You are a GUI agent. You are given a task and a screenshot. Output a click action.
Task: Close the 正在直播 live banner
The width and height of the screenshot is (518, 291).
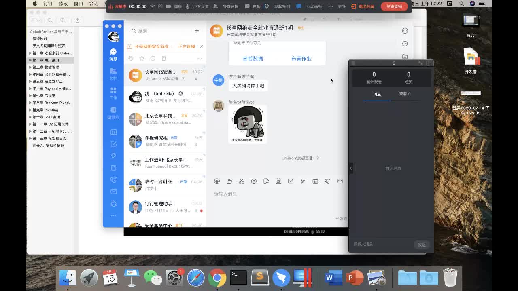201,46
